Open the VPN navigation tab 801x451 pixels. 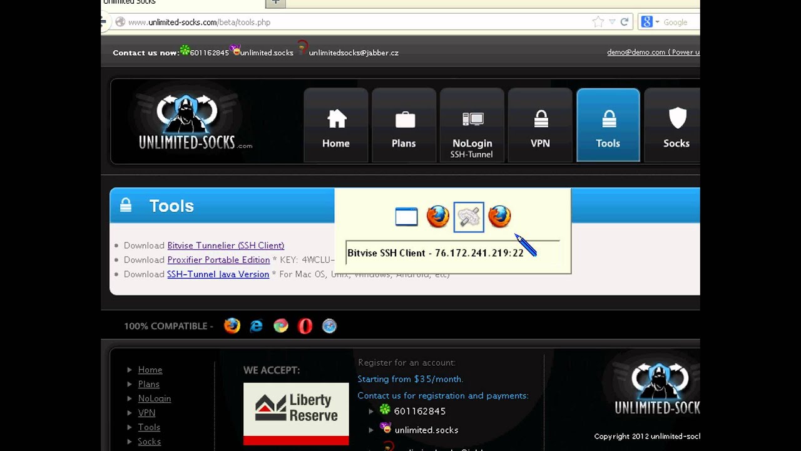click(540, 125)
